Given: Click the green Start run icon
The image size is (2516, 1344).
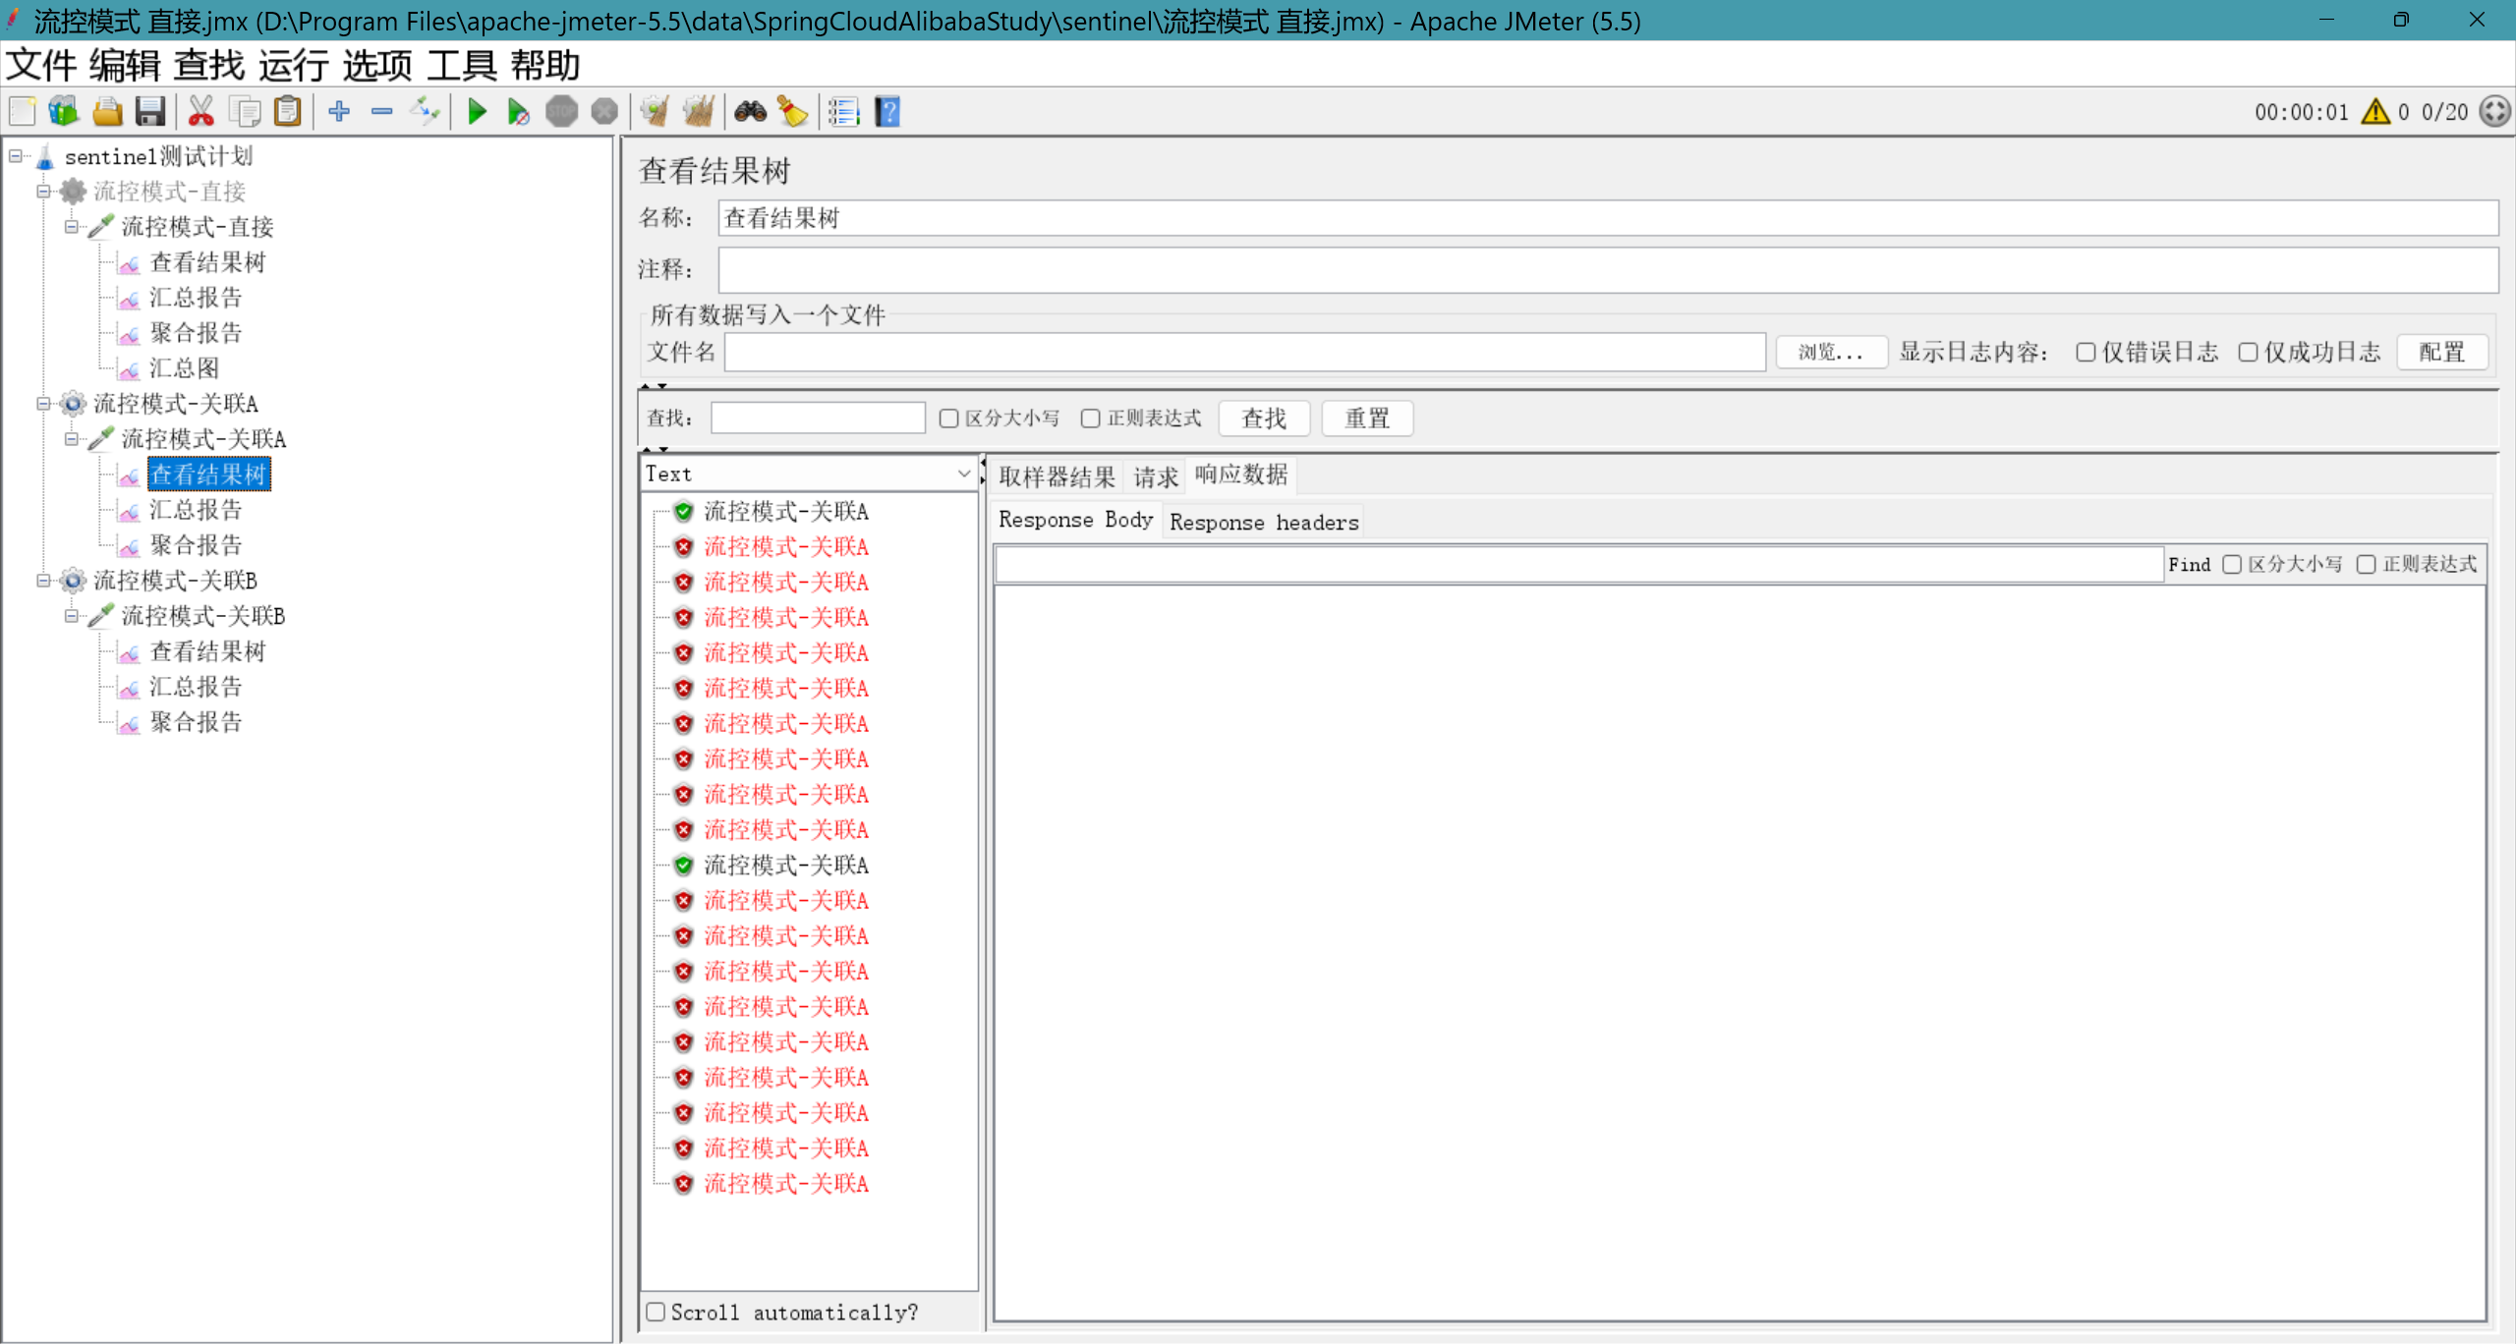Looking at the screenshot, I should click(477, 112).
